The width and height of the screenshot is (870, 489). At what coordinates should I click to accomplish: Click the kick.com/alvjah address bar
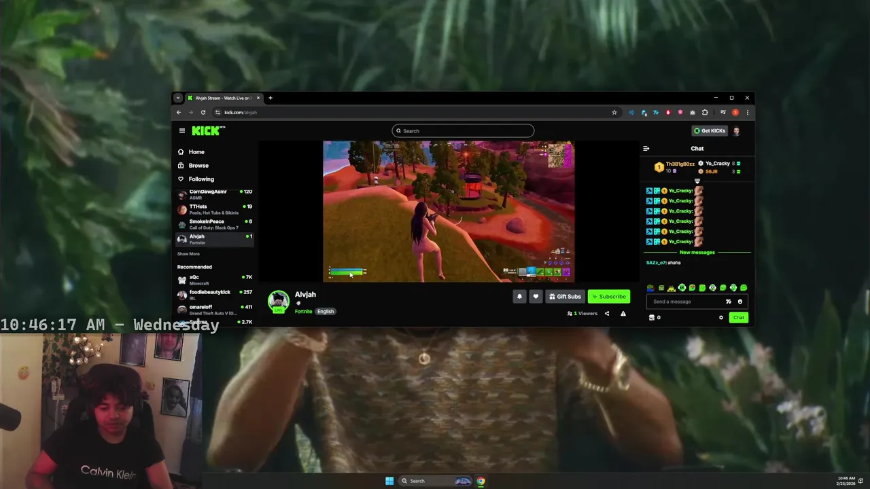pyautogui.click(x=415, y=113)
